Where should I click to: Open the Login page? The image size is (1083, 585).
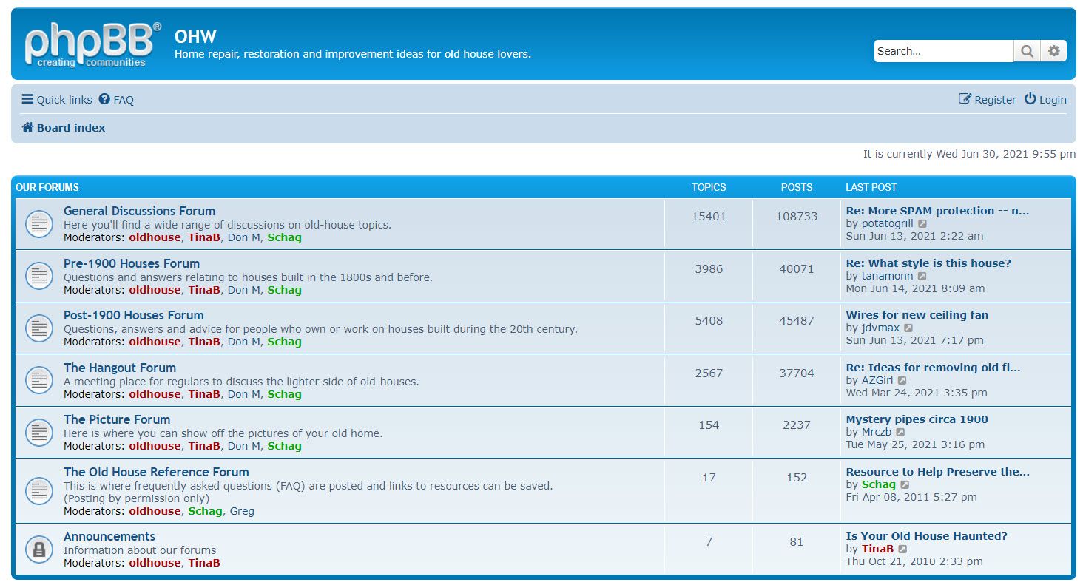1045,100
